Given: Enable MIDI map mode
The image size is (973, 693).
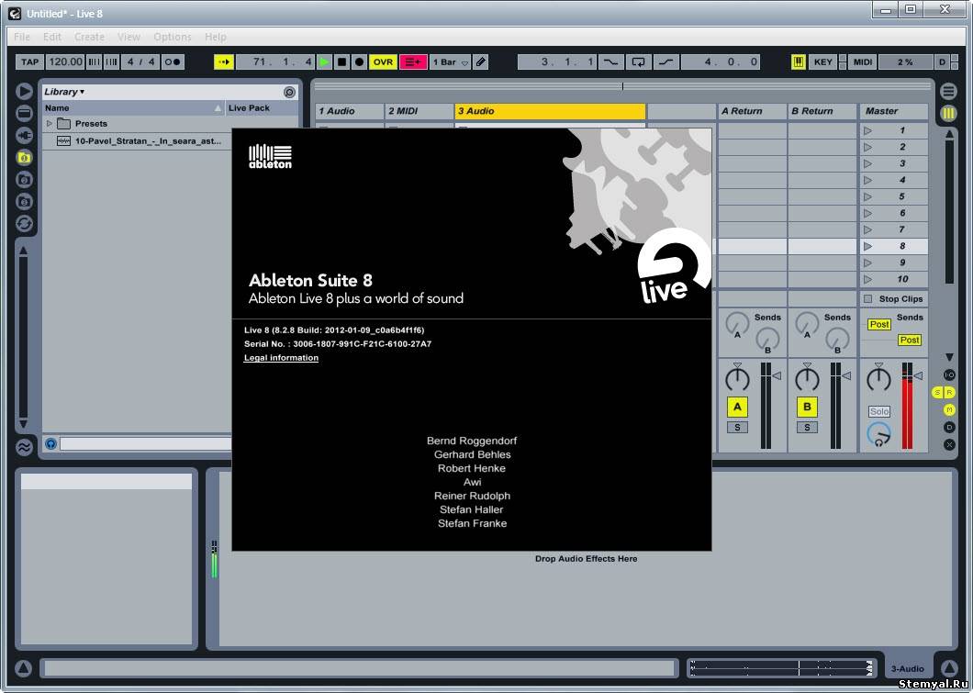Looking at the screenshot, I should point(863,62).
